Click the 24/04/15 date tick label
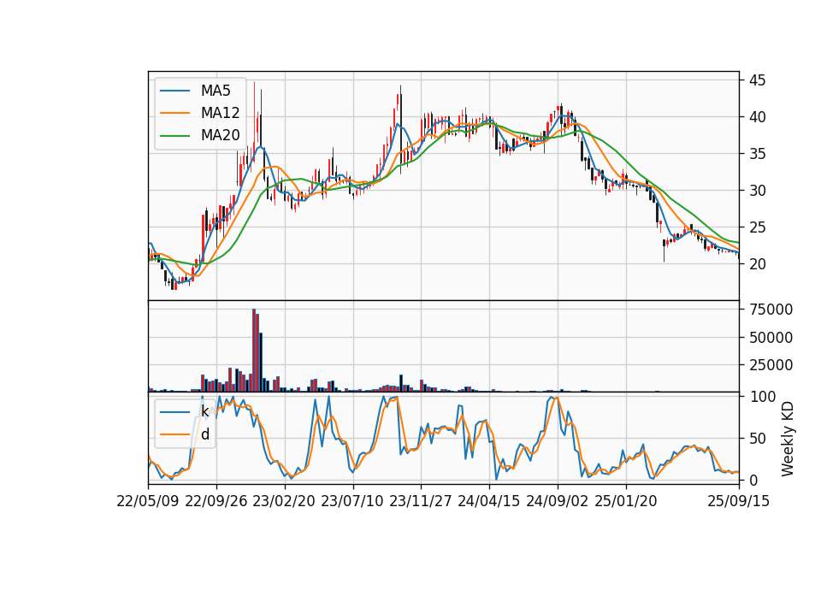Viewport: 821px width, 590px height. pyautogui.click(x=489, y=501)
